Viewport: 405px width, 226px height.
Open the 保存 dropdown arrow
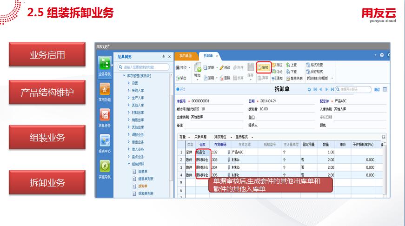pyautogui.click(x=251, y=80)
